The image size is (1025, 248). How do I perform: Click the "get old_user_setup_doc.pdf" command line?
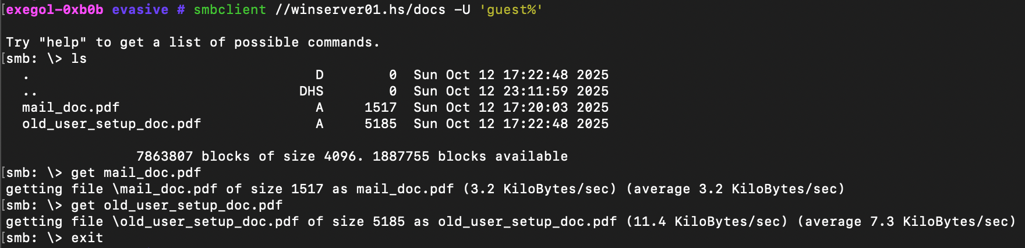click(x=176, y=206)
